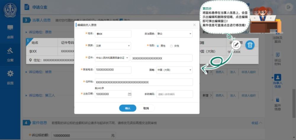
Task: Click the 邮政编码 input field
Action: coord(175,94)
